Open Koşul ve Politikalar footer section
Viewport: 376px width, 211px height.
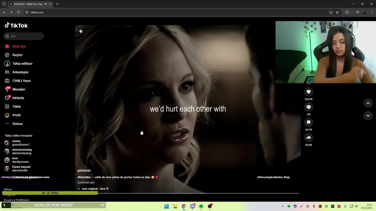coord(16,200)
